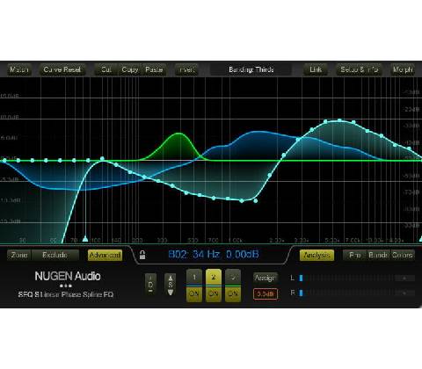Select EQ curve 1

click(194, 277)
